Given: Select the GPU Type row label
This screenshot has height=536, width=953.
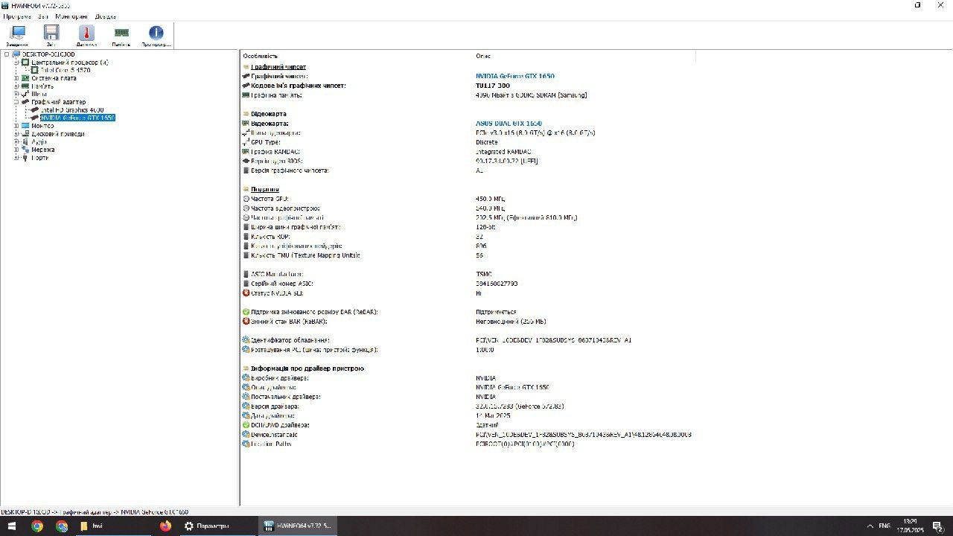Looking at the screenshot, I should coord(266,142).
